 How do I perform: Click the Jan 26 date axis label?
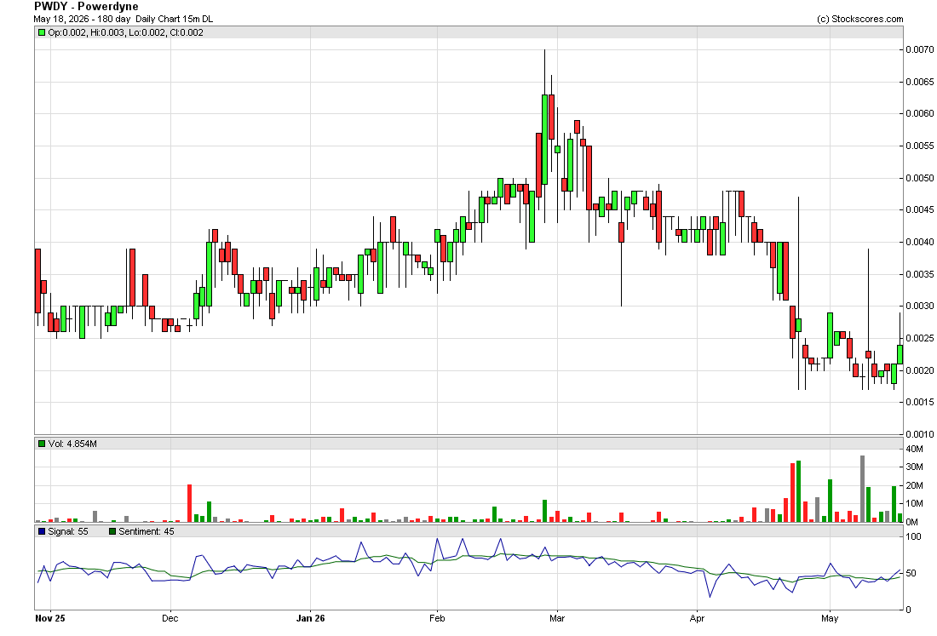(311, 618)
